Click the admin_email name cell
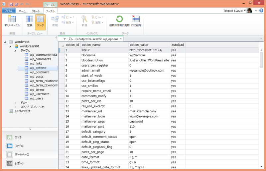The image size is (266, 171). pos(104,71)
